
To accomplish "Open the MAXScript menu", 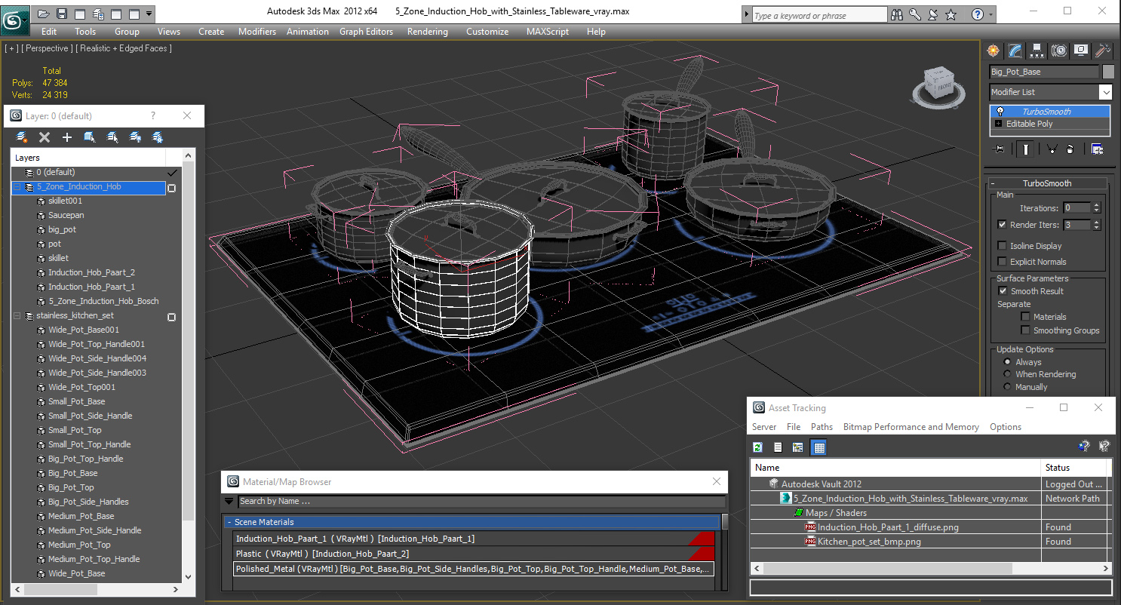I will click(548, 32).
